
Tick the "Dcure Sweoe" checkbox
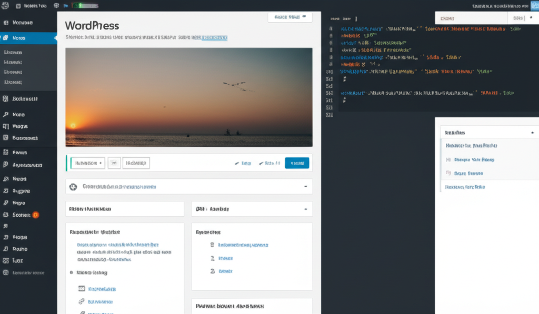(x=448, y=173)
